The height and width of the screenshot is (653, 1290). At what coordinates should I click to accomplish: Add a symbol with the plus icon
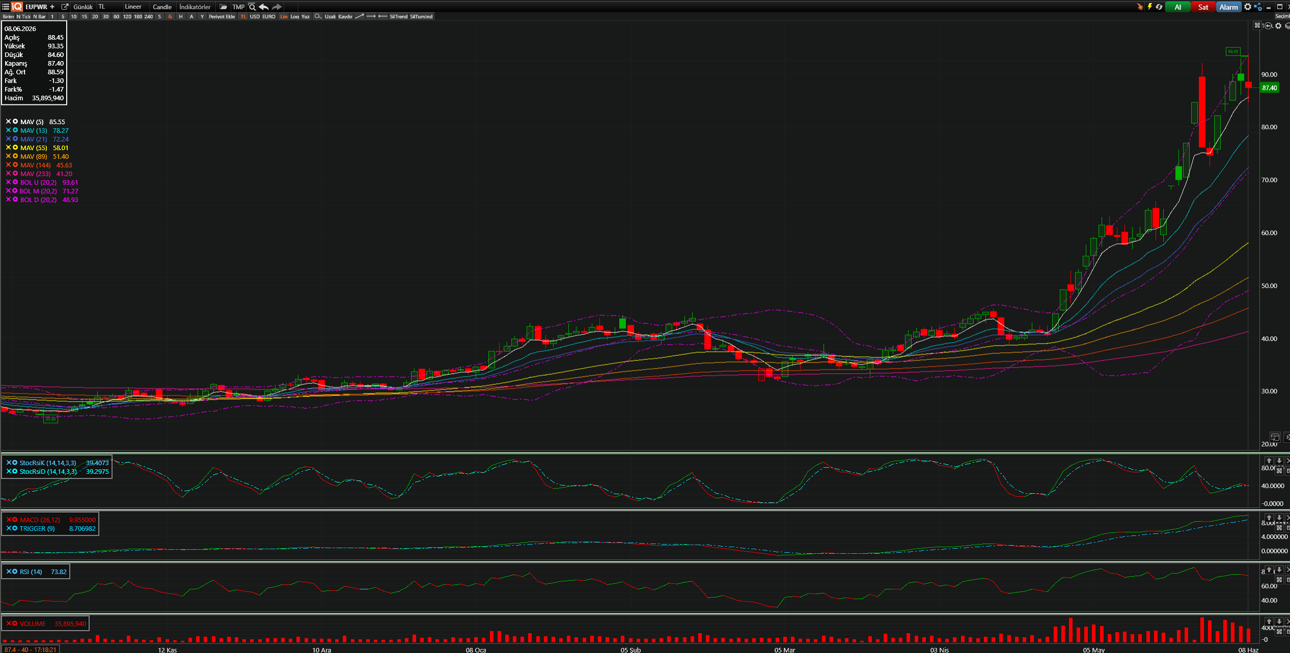tap(52, 7)
